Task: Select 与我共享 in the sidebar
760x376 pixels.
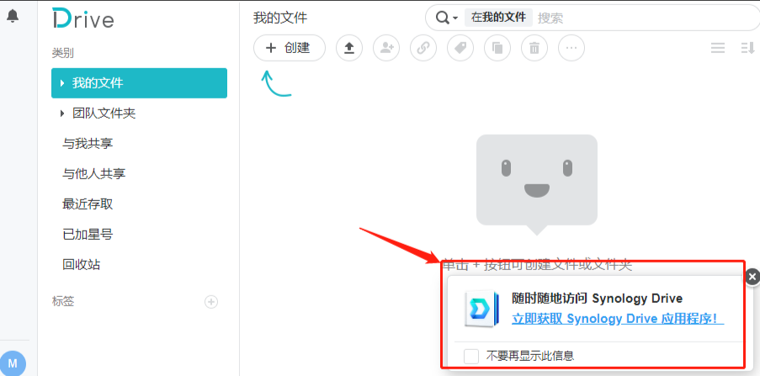Action: [88, 144]
